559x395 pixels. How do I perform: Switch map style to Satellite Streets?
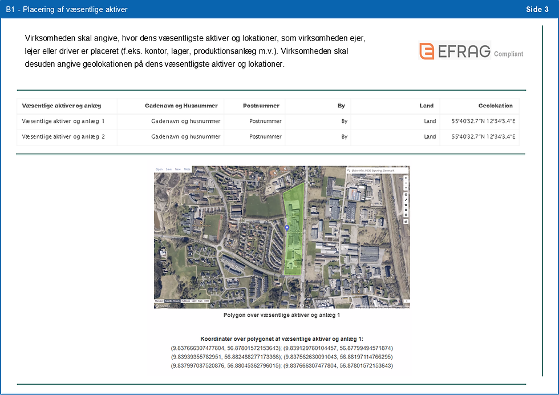(x=172, y=301)
